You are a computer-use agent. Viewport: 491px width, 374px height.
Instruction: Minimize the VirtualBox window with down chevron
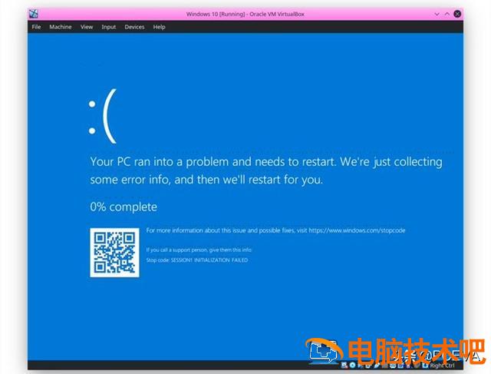pos(437,14)
